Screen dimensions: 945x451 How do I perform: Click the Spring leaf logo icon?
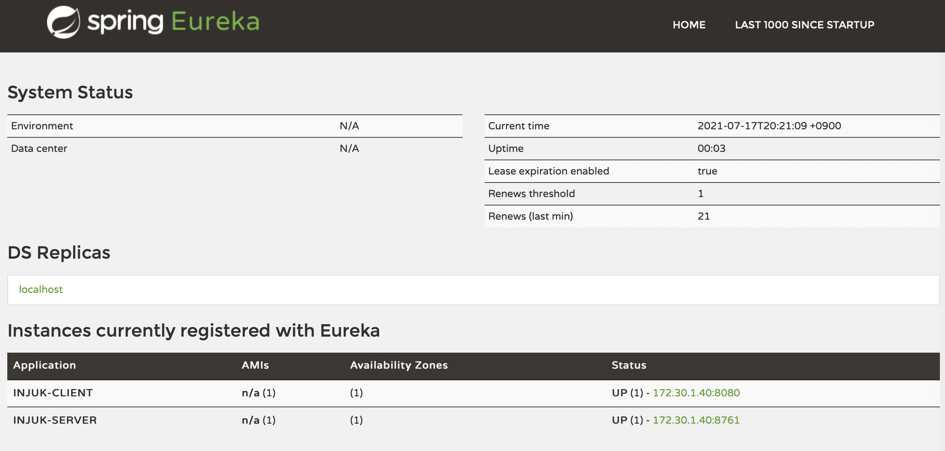point(63,22)
